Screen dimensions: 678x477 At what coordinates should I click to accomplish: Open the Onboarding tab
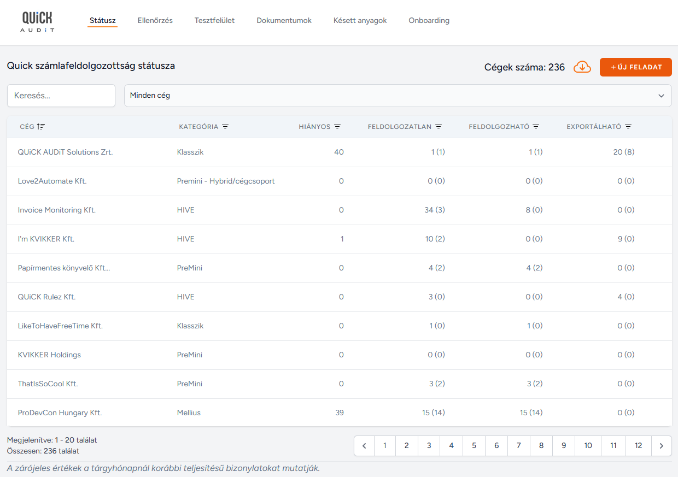pyautogui.click(x=429, y=21)
